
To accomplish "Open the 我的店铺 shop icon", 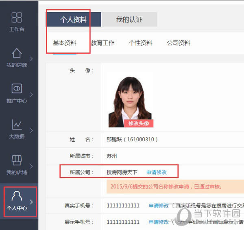I will click(x=17, y=160).
